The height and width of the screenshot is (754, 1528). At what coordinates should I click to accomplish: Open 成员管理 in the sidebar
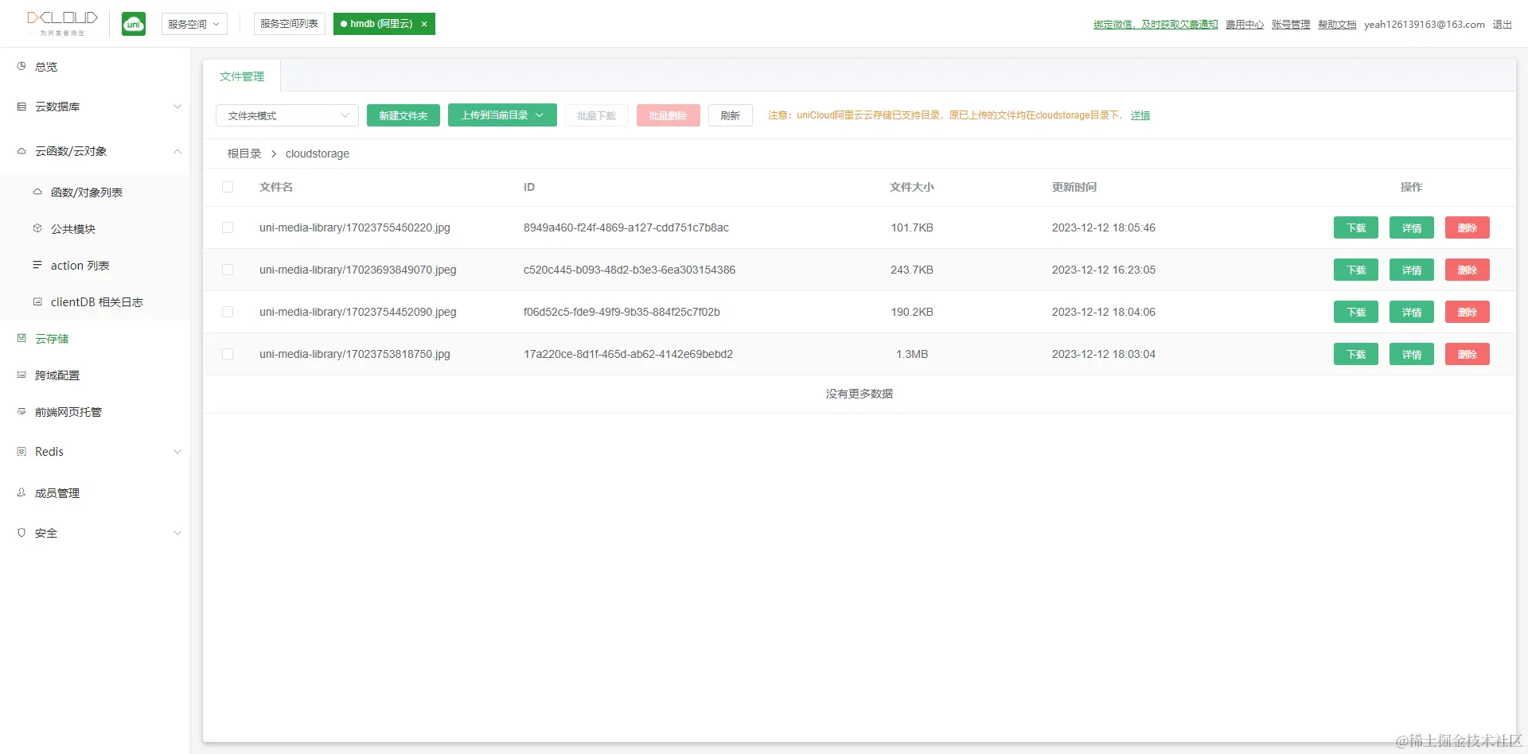[x=57, y=493]
